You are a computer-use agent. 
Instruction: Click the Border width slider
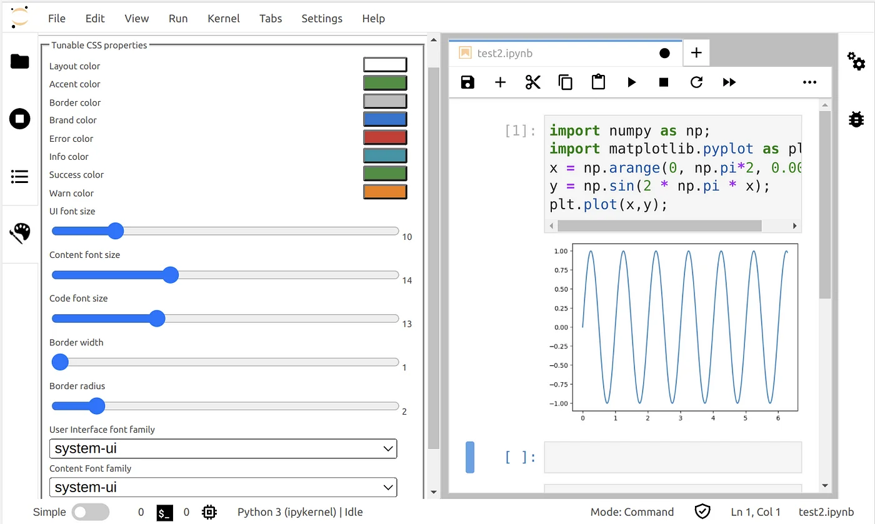point(225,362)
